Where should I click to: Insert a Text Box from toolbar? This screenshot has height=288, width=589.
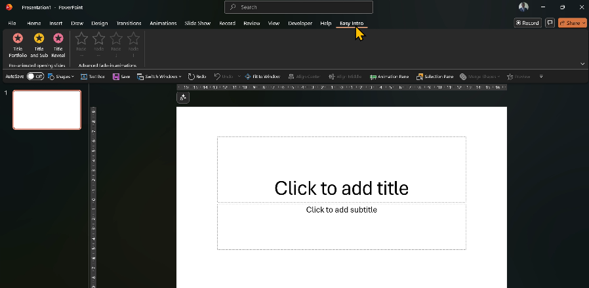click(x=92, y=77)
